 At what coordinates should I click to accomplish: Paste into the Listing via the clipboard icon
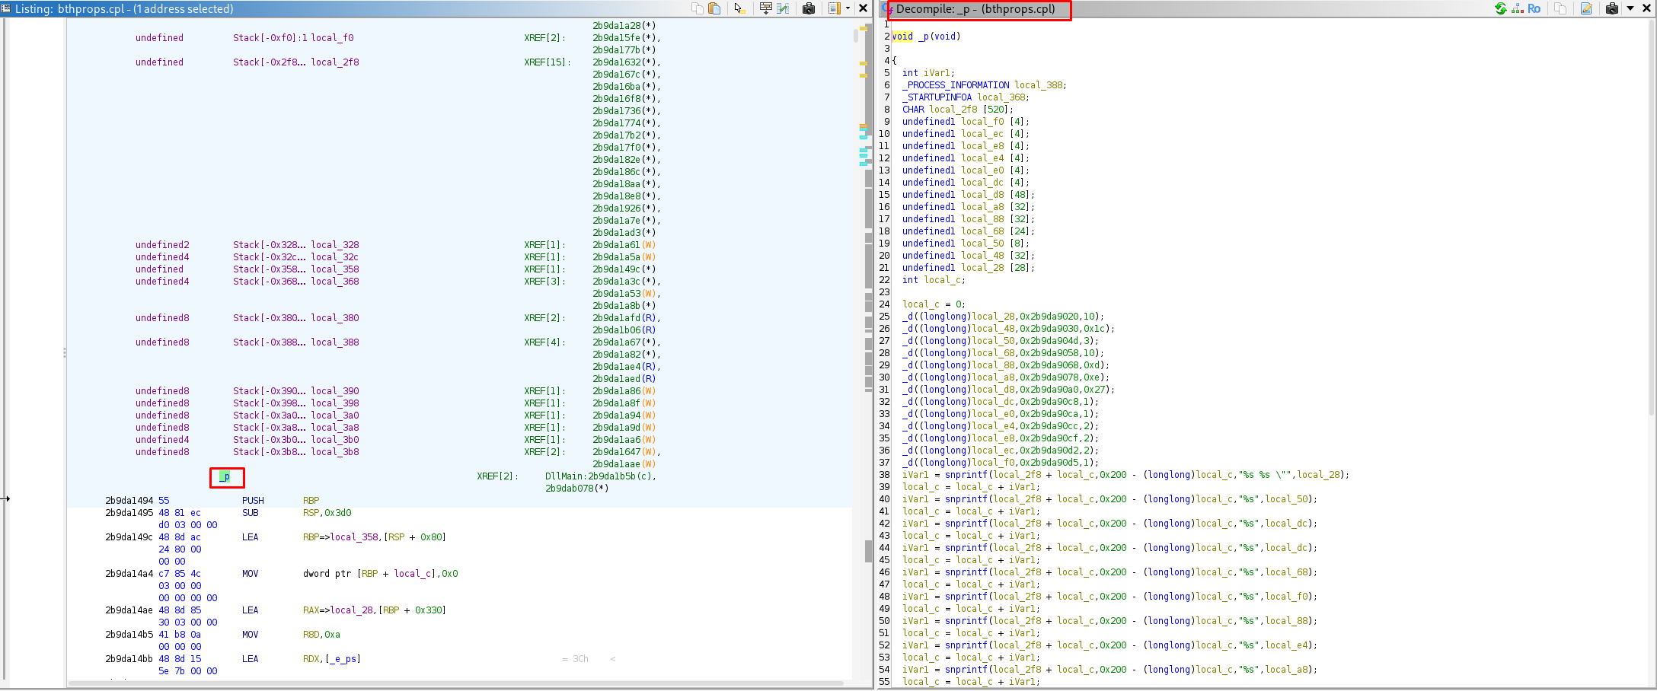coord(714,8)
